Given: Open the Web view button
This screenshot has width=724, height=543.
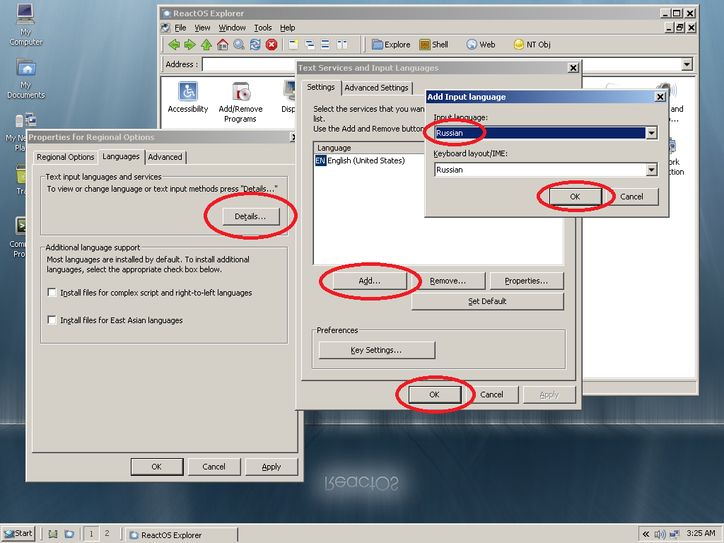Looking at the screenshot, I should 481,45.
